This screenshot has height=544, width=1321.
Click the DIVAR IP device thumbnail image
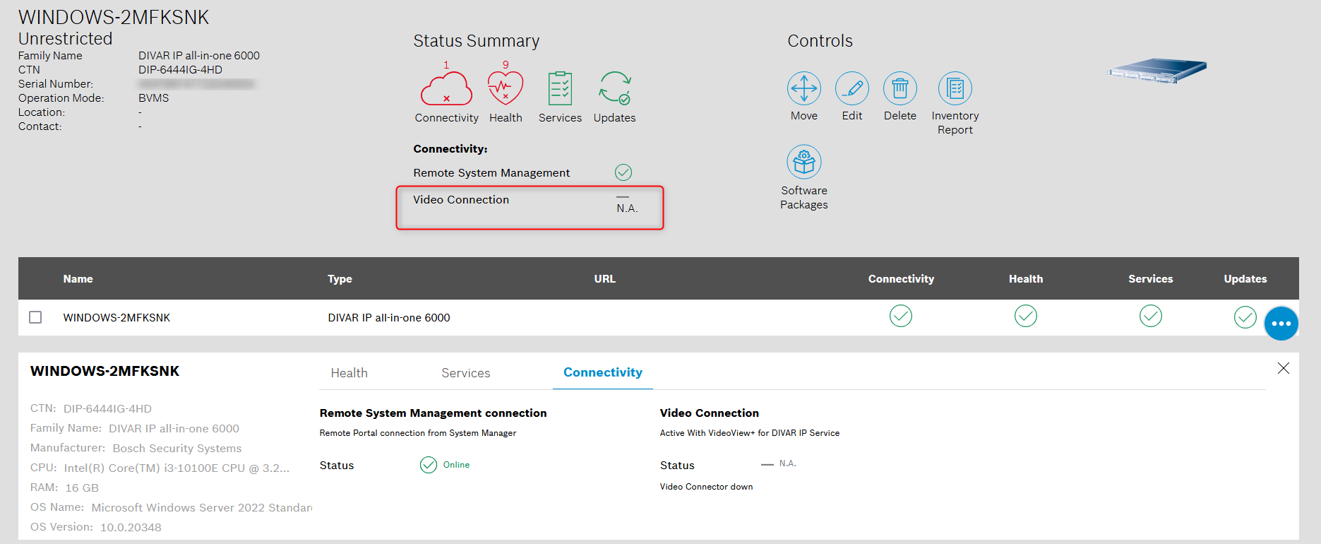[1156, 71]
